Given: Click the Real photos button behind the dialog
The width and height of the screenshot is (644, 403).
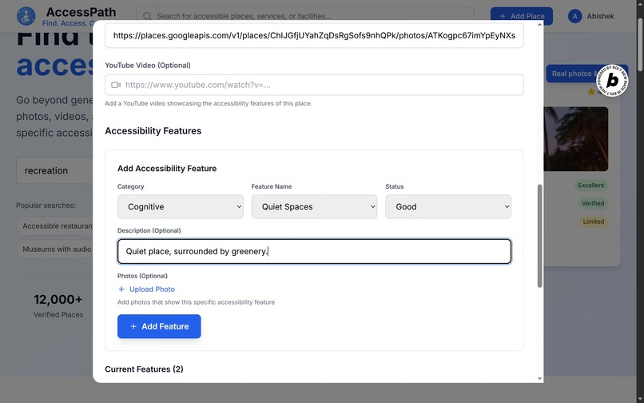Looking at the screenshot, I should coord(575,74).
